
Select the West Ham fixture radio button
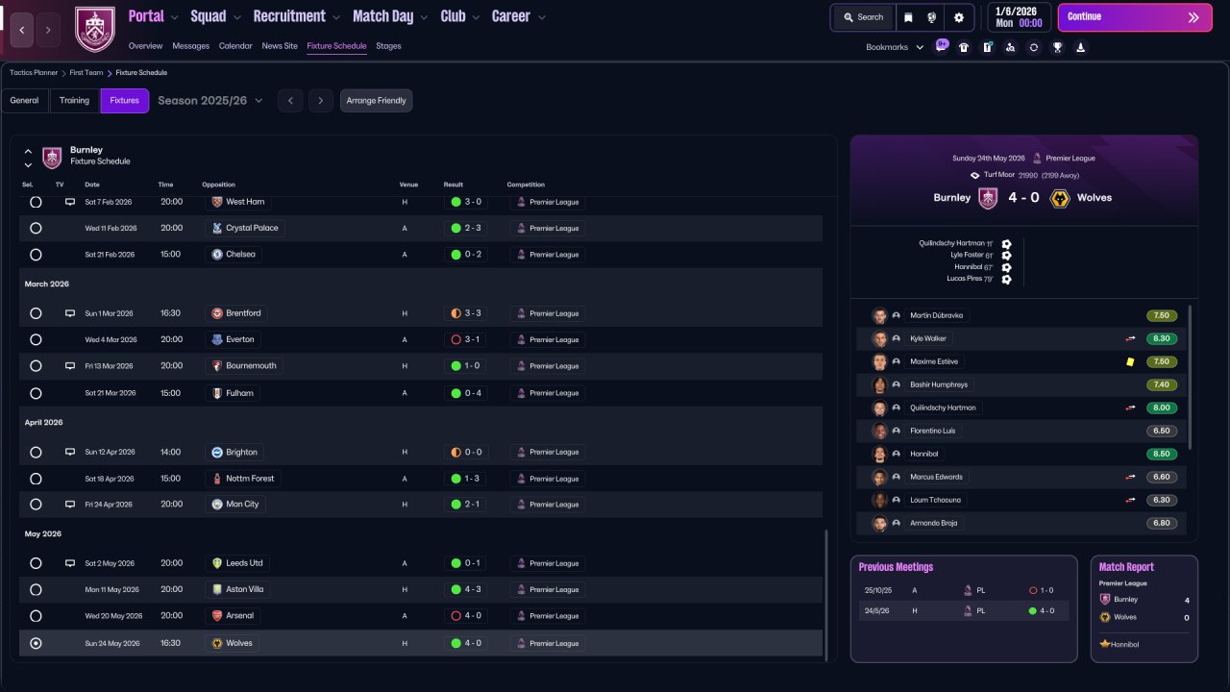coord(36,202)
